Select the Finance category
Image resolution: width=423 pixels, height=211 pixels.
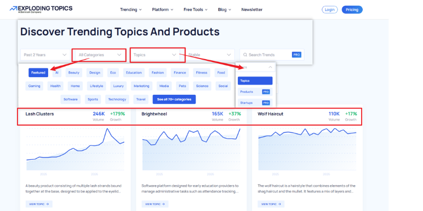click(x=180, y=73)
